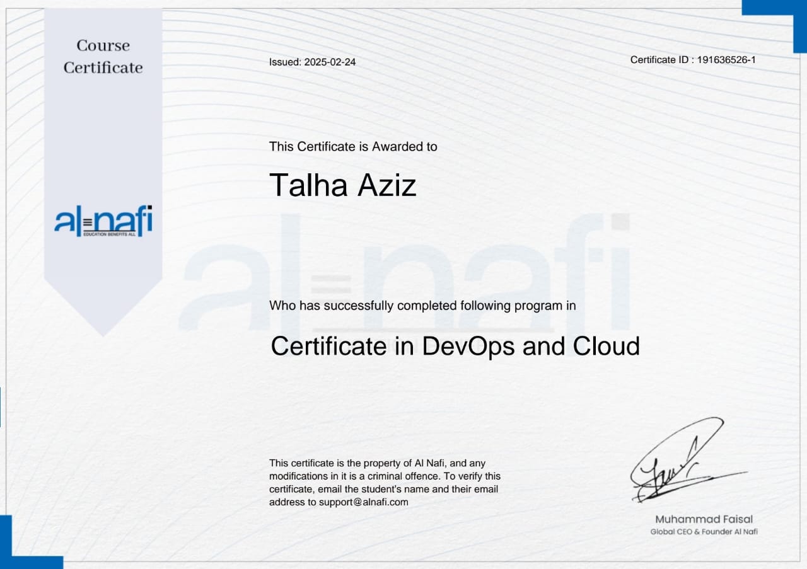Click 'Certificate ID : 191636526-1'
Viewport: 807px width, 569px height.
click(693, 60)
